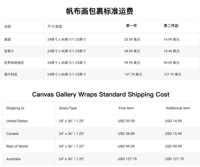Click the Rest of World row cell
This screenshot has height=167, width=200.
point(17,146)
